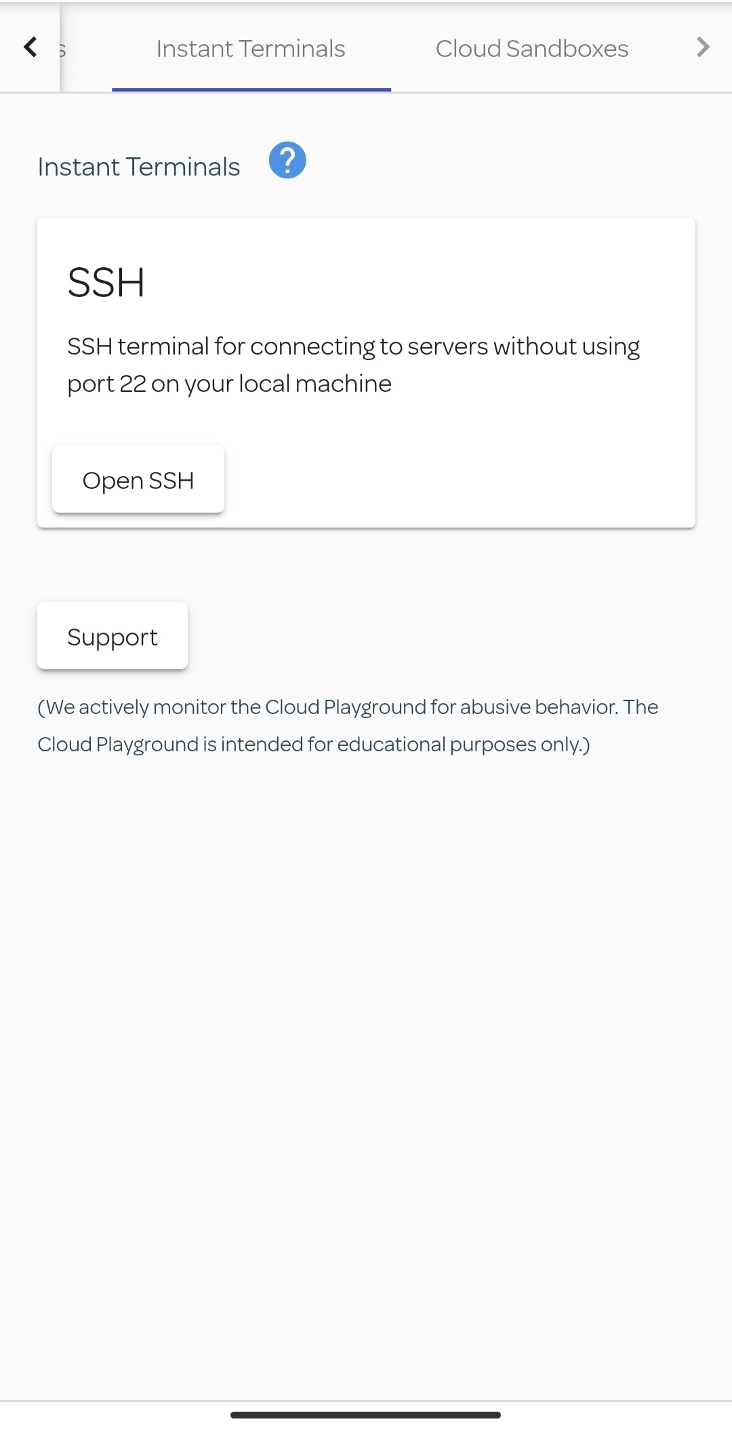732x1430 pixels.
Task: Click the SSH card title
Action: [106, 282]
